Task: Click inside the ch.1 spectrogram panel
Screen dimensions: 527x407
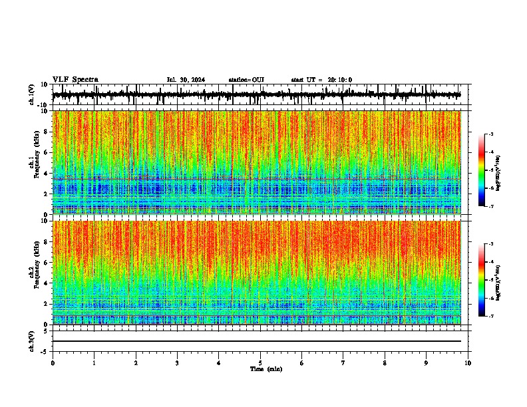Action: (x=256, y=162)
